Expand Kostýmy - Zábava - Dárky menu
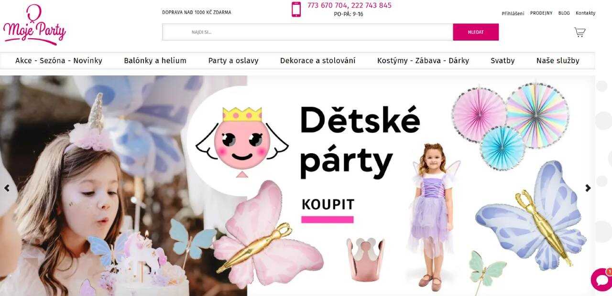This screenshot has width=612, height=296. point(423,61)
